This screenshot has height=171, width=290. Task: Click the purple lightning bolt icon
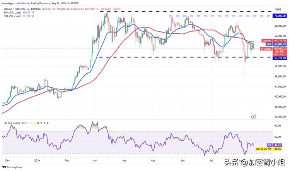254,117
